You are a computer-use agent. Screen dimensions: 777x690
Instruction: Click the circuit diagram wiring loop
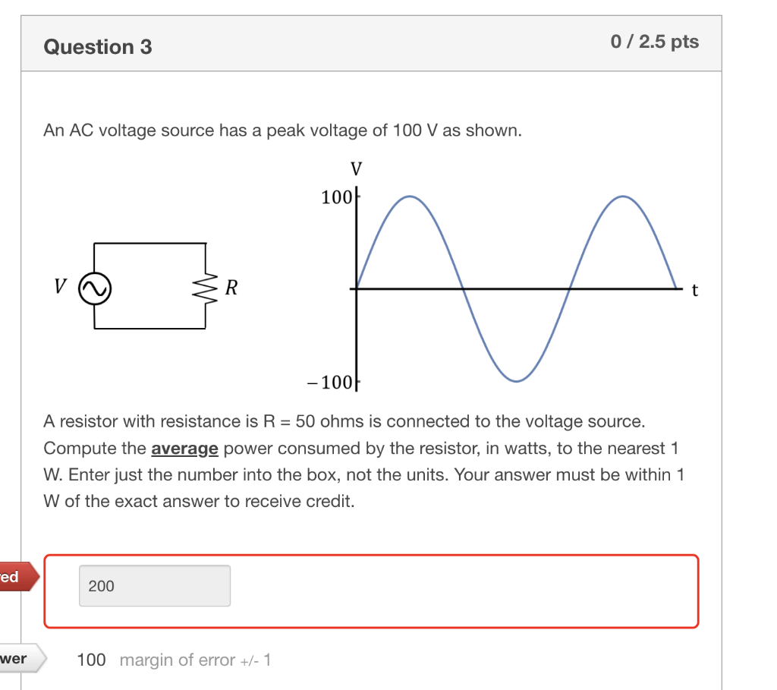149,243
